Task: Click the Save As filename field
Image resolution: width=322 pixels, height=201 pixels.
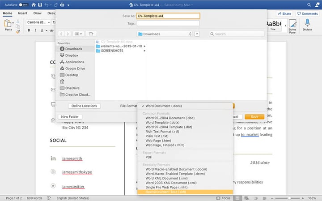Action: pos(168,16)
